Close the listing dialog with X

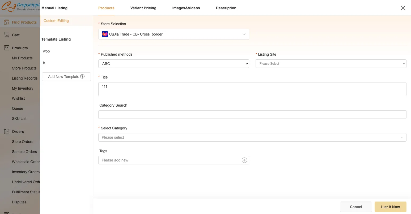(403, 8)
